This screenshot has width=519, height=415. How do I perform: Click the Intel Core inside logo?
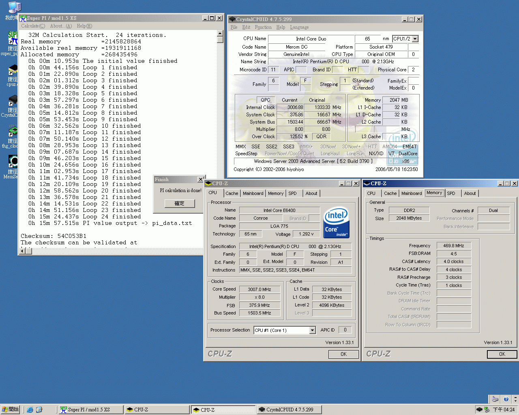336,222
